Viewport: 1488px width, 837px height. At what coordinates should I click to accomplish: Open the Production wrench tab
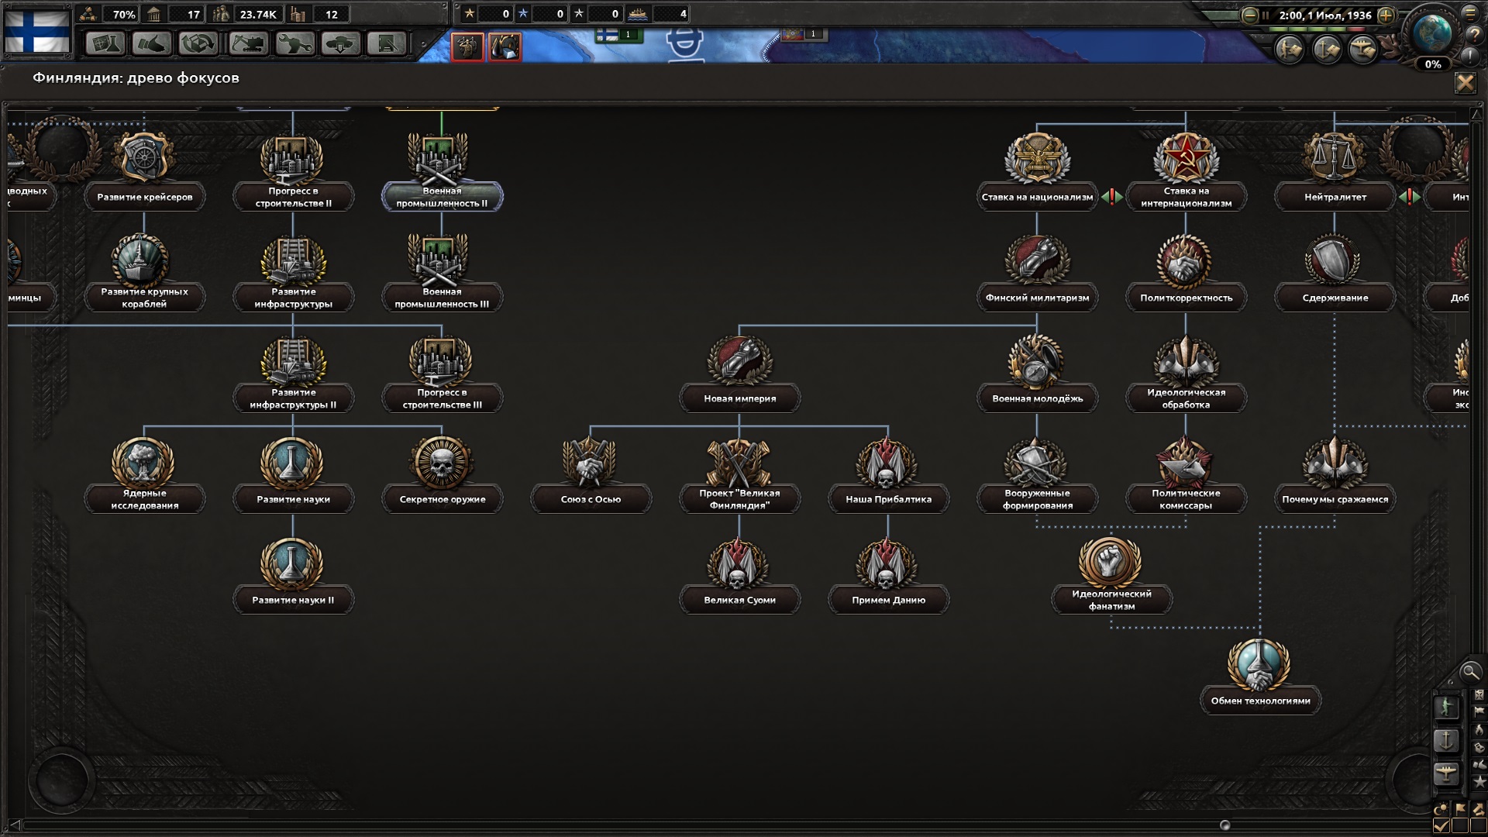pyautogui.click(x=294, y=44)
